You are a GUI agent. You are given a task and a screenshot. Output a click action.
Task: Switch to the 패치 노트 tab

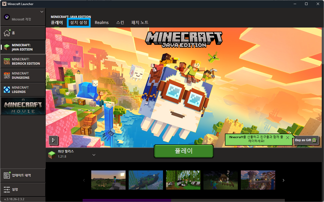[x=140, y=22]
